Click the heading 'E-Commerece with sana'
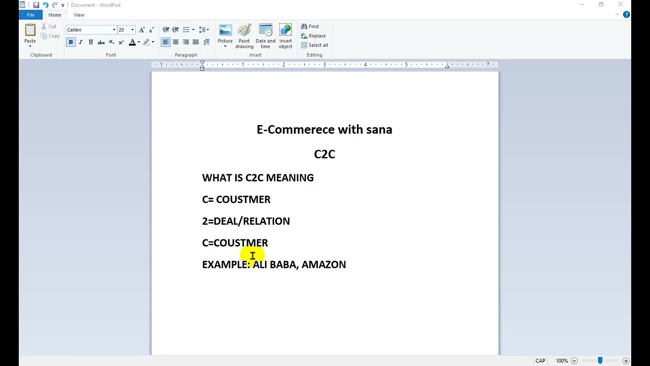This screenshot has width=650, height=366. tap(324, 130)
